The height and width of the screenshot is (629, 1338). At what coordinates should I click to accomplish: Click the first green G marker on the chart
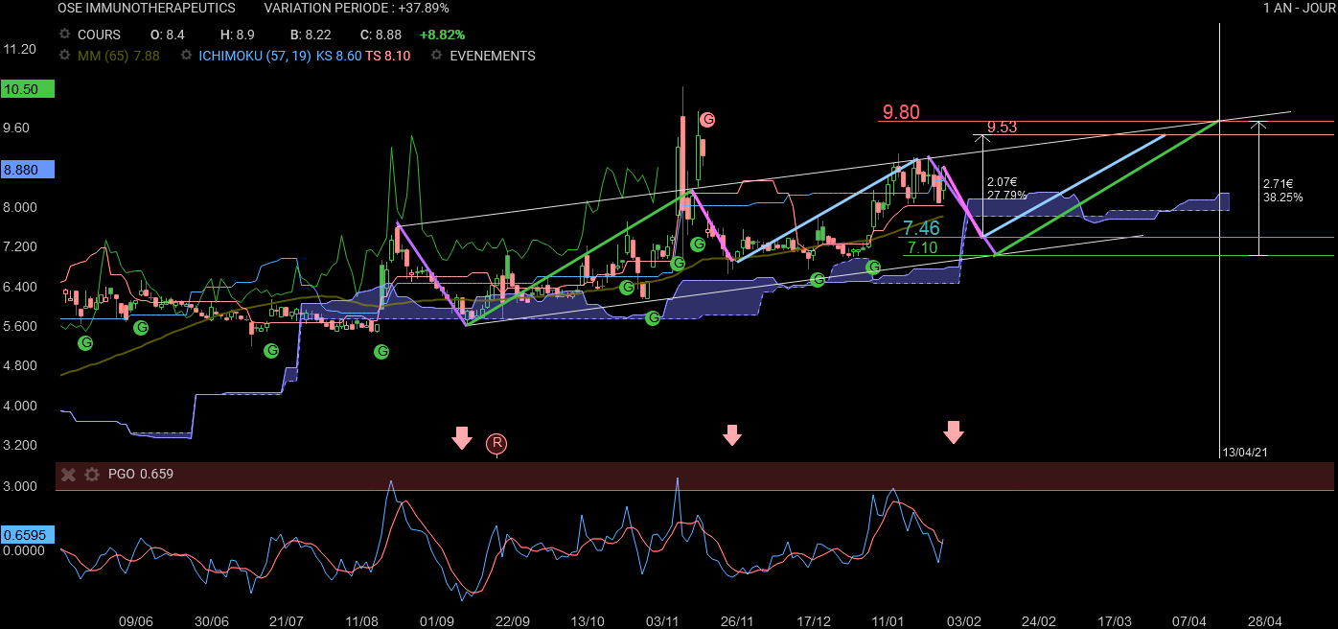[85, 342]
